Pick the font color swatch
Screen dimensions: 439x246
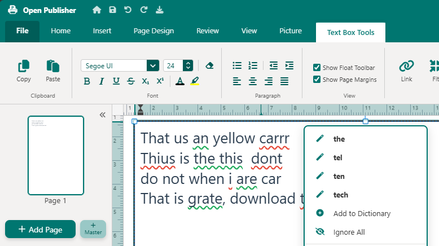pos(180,81)
